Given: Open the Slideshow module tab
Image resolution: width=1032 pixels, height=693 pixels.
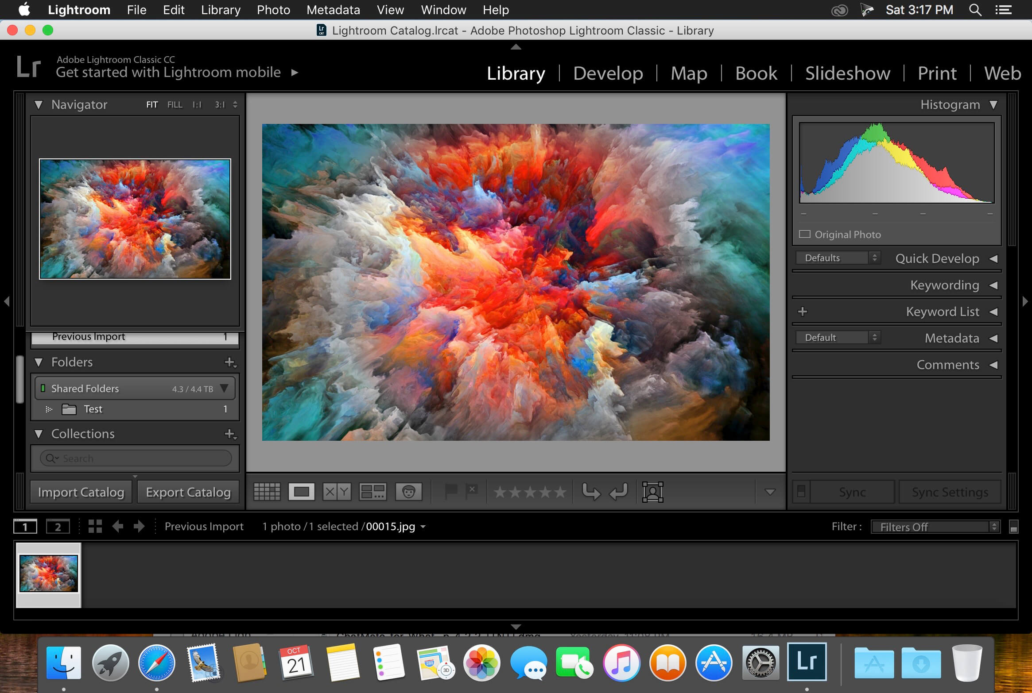Looking at the screenshot, I should pos(849,73).
